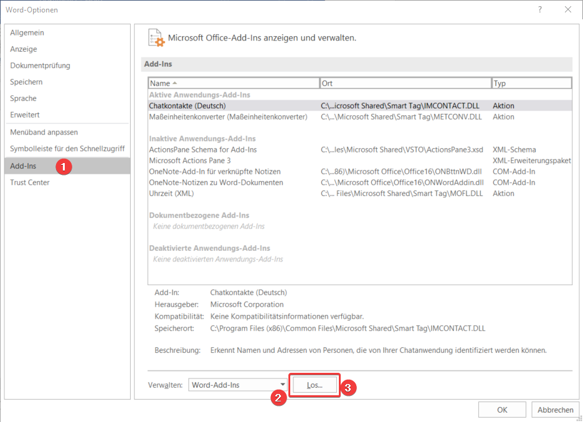Go to the Speichern category

(26, 82)
